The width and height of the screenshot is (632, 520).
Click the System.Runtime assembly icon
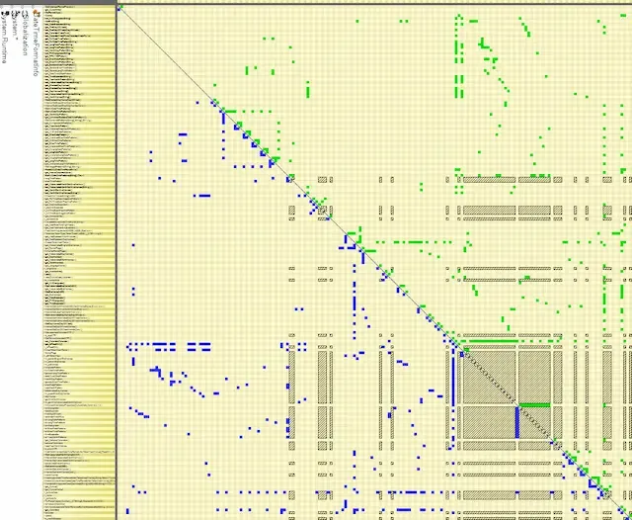tap(4, 14)
